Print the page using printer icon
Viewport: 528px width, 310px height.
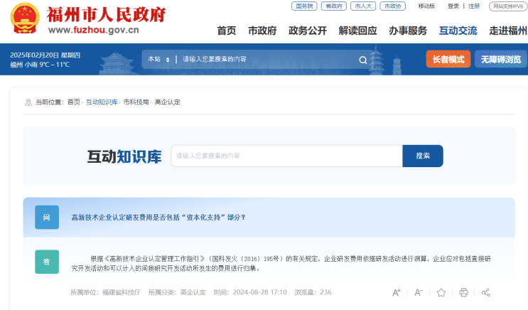pyautogui.click(x=463, y=292)
